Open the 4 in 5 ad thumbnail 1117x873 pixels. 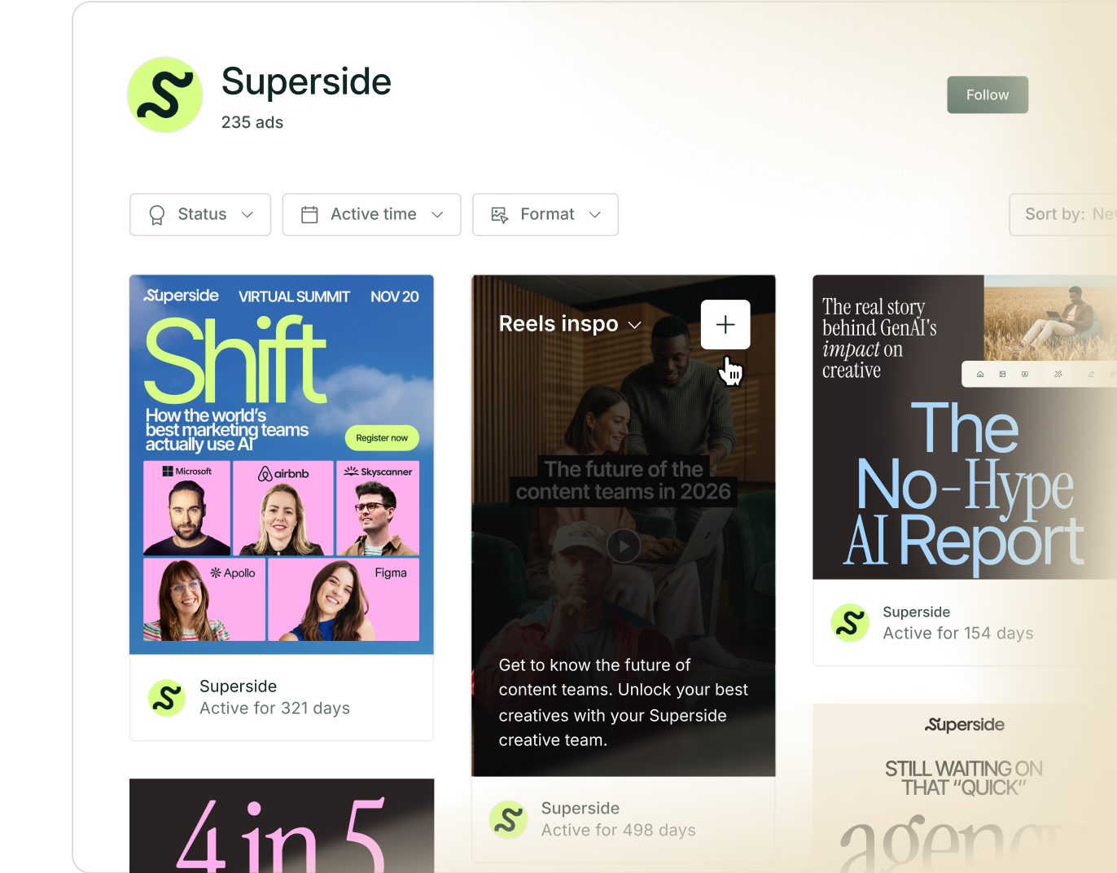coord(282,826)
